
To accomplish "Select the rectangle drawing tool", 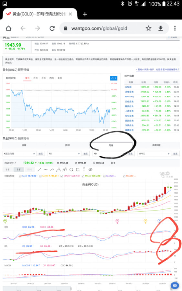I will click(78, 169).
